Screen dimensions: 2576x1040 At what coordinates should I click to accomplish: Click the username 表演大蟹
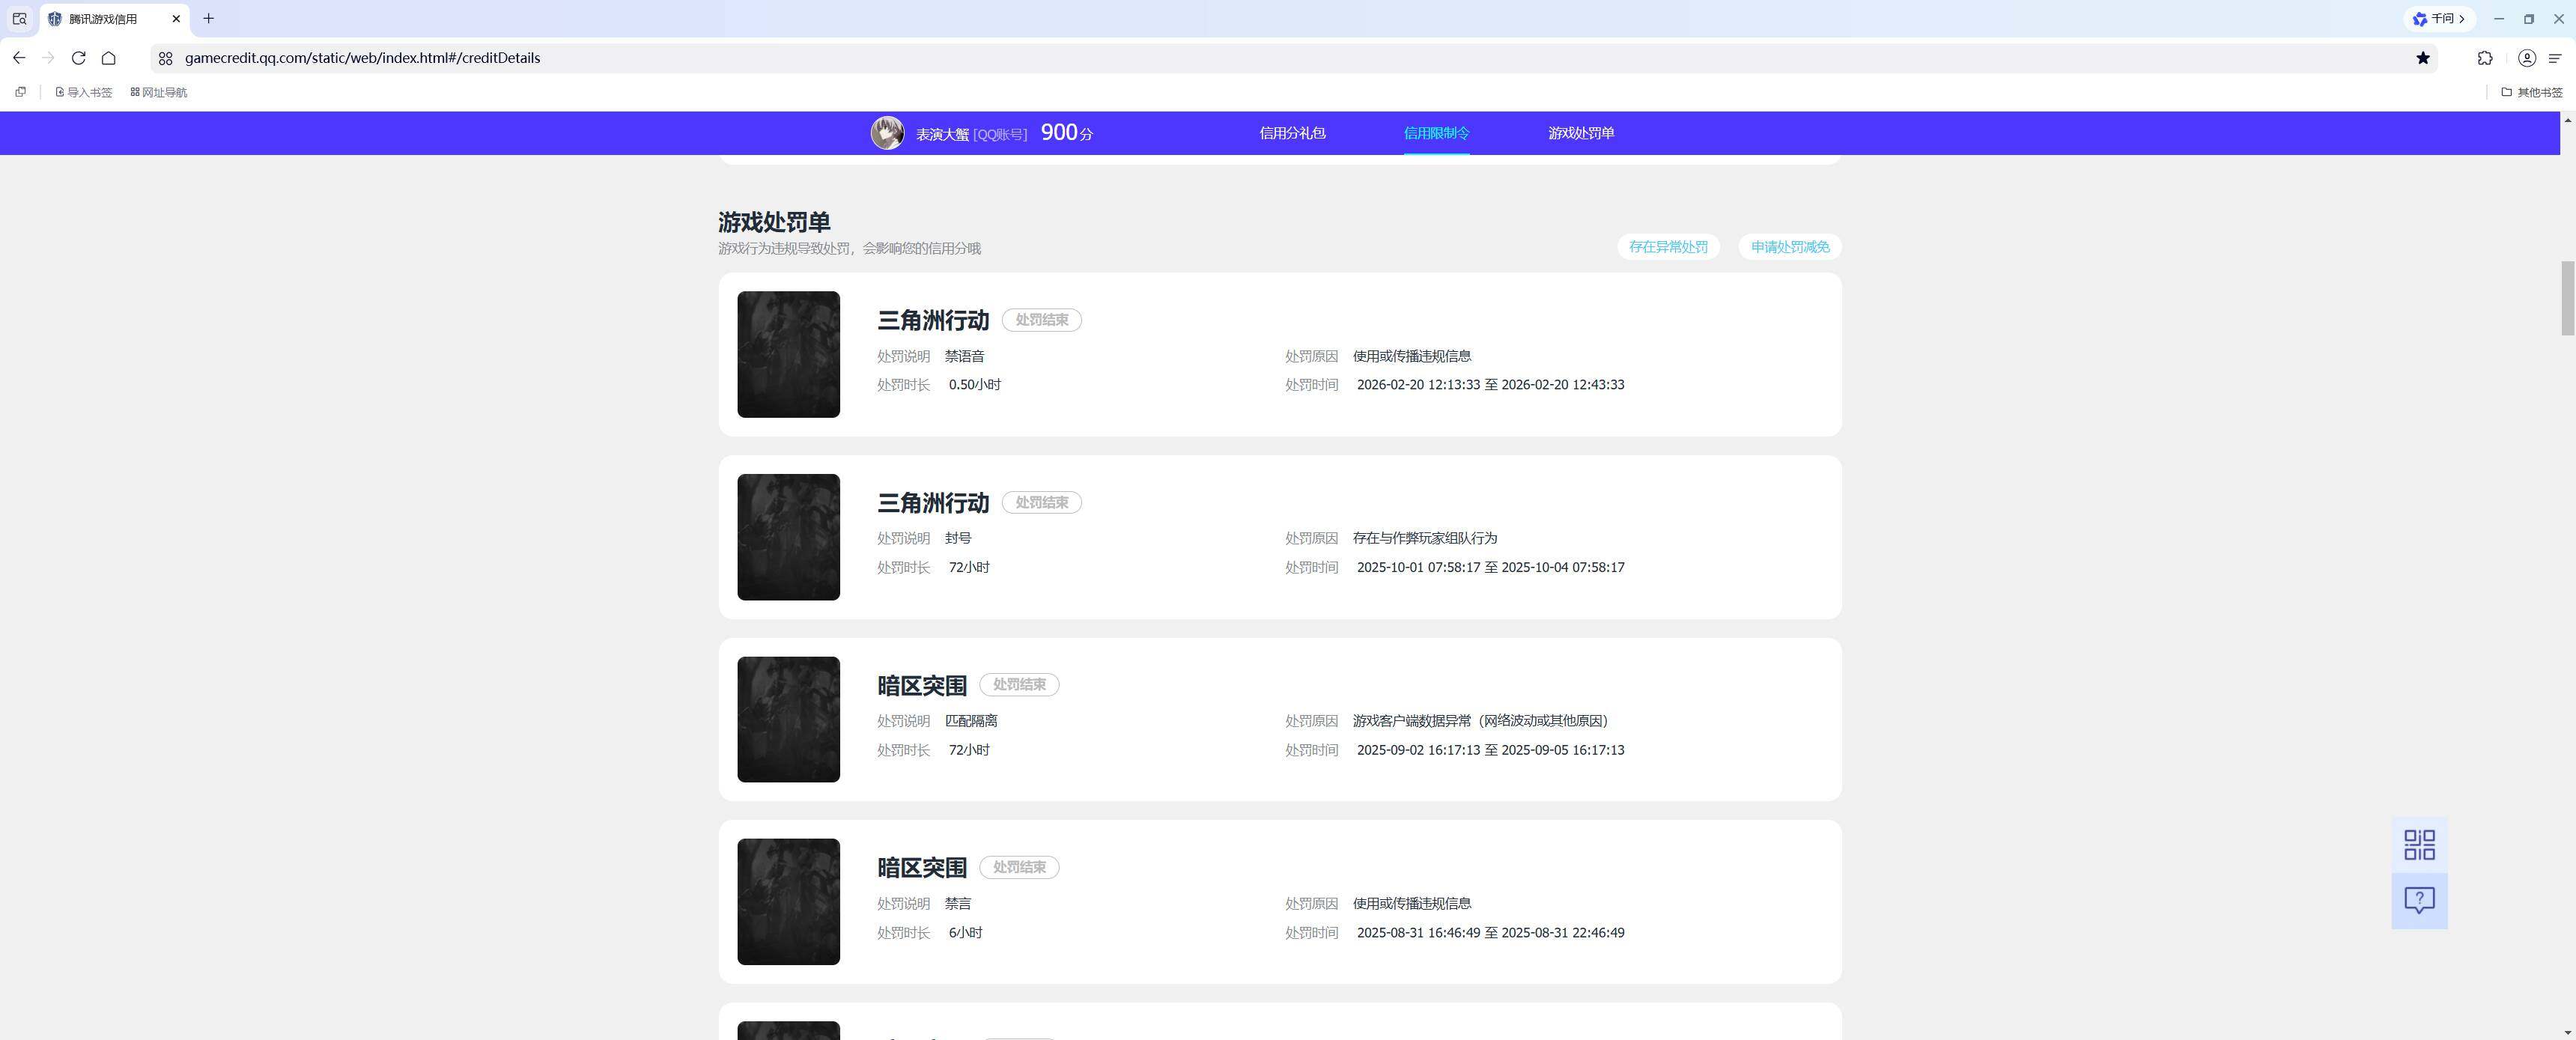tap(942, 134)
